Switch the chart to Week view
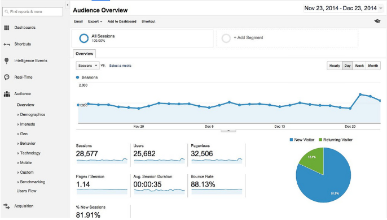Viewport: 387px width, 220px height. pos(359,66)
